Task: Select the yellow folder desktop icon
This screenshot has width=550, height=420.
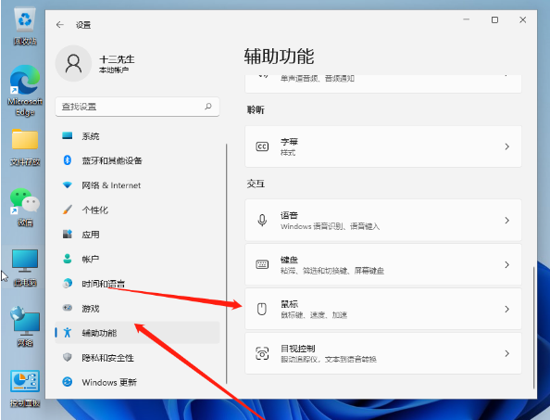Action: 25,147
